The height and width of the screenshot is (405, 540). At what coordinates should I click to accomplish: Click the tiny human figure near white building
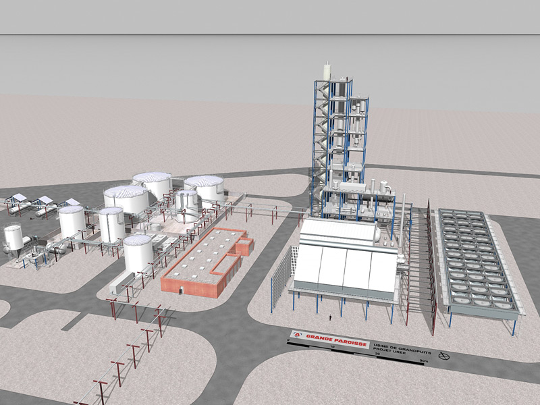pyautogui.click(x=329, y=317)
